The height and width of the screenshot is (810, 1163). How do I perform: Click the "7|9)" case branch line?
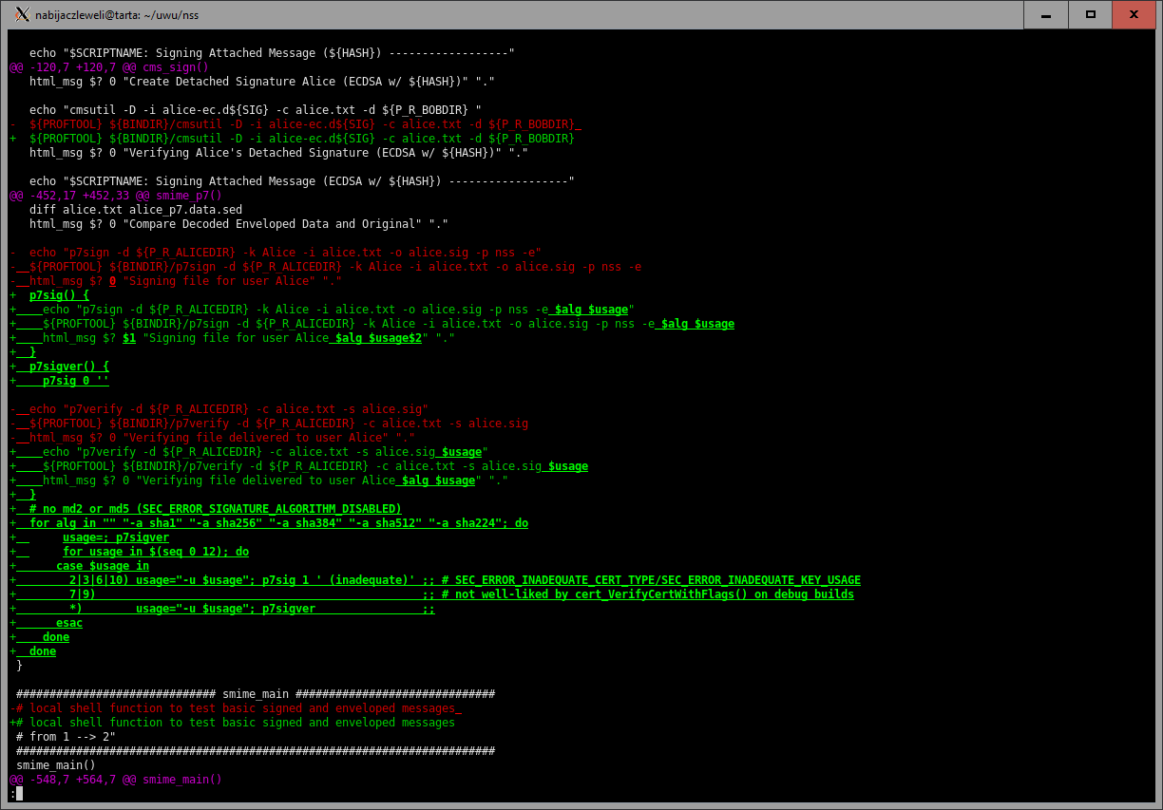pos(82,594)
